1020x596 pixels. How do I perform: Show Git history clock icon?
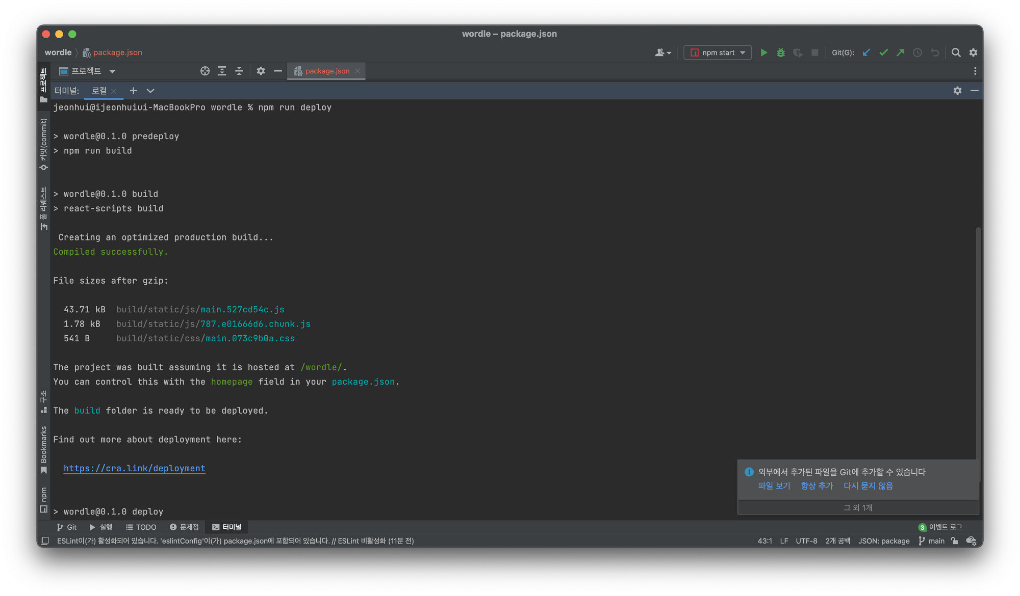[x=917, y=52]
